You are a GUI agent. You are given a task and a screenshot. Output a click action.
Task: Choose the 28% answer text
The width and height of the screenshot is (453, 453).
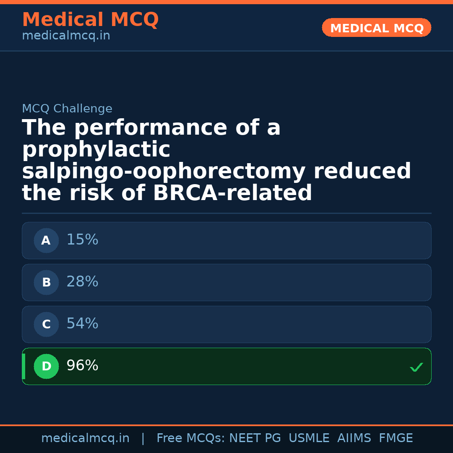coord(82,282)
